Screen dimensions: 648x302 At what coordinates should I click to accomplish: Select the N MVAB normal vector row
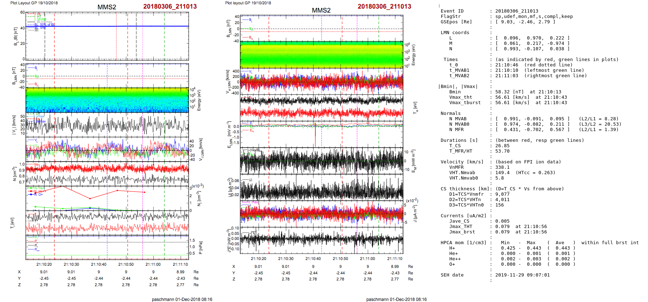pos(534,119)
